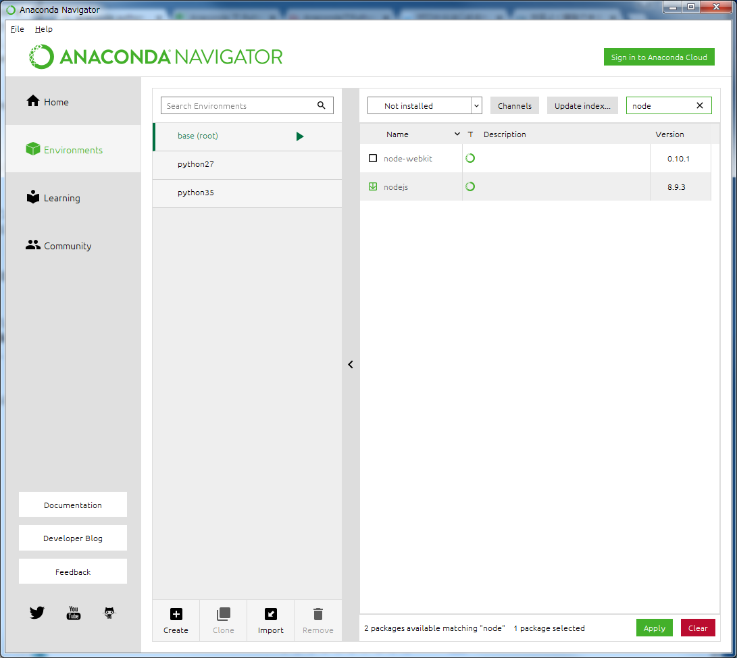This screenshot has height=658, width=737.
Task: Click the Remove environment trash icon
Action: (x=317, y=620)
